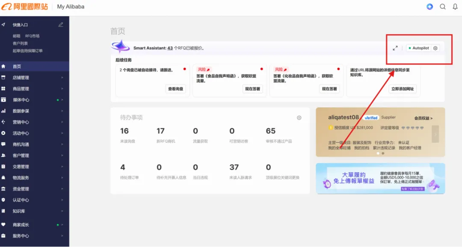Click the 店铺管理 store icon
The width and height of the screenshot is (462, 247).
[3, 77]
